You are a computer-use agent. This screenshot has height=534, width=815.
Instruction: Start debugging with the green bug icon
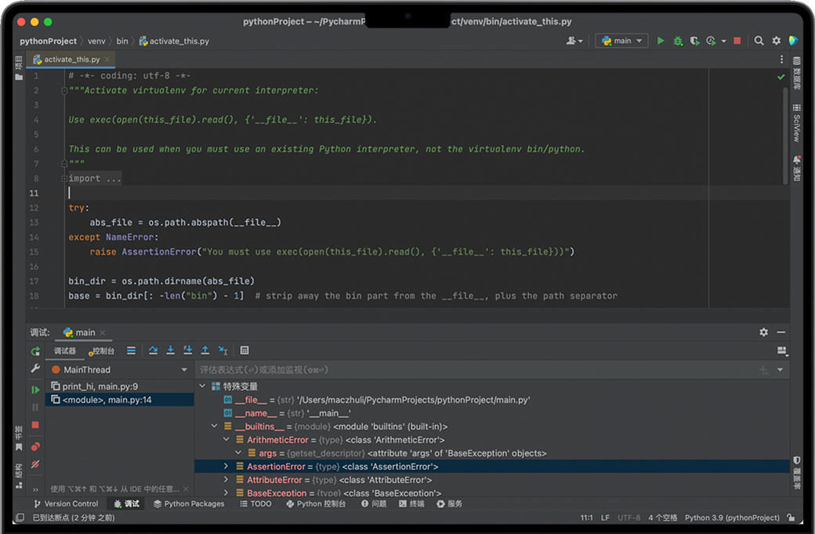[678, 41]
